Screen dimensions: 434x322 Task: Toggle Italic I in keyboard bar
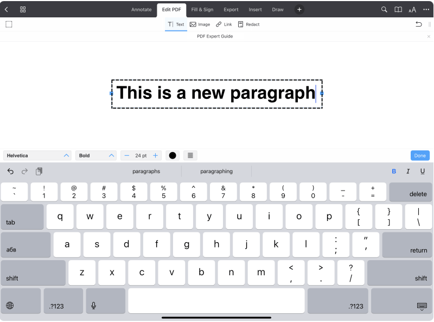pyautogui.click(x=408, y=171)
